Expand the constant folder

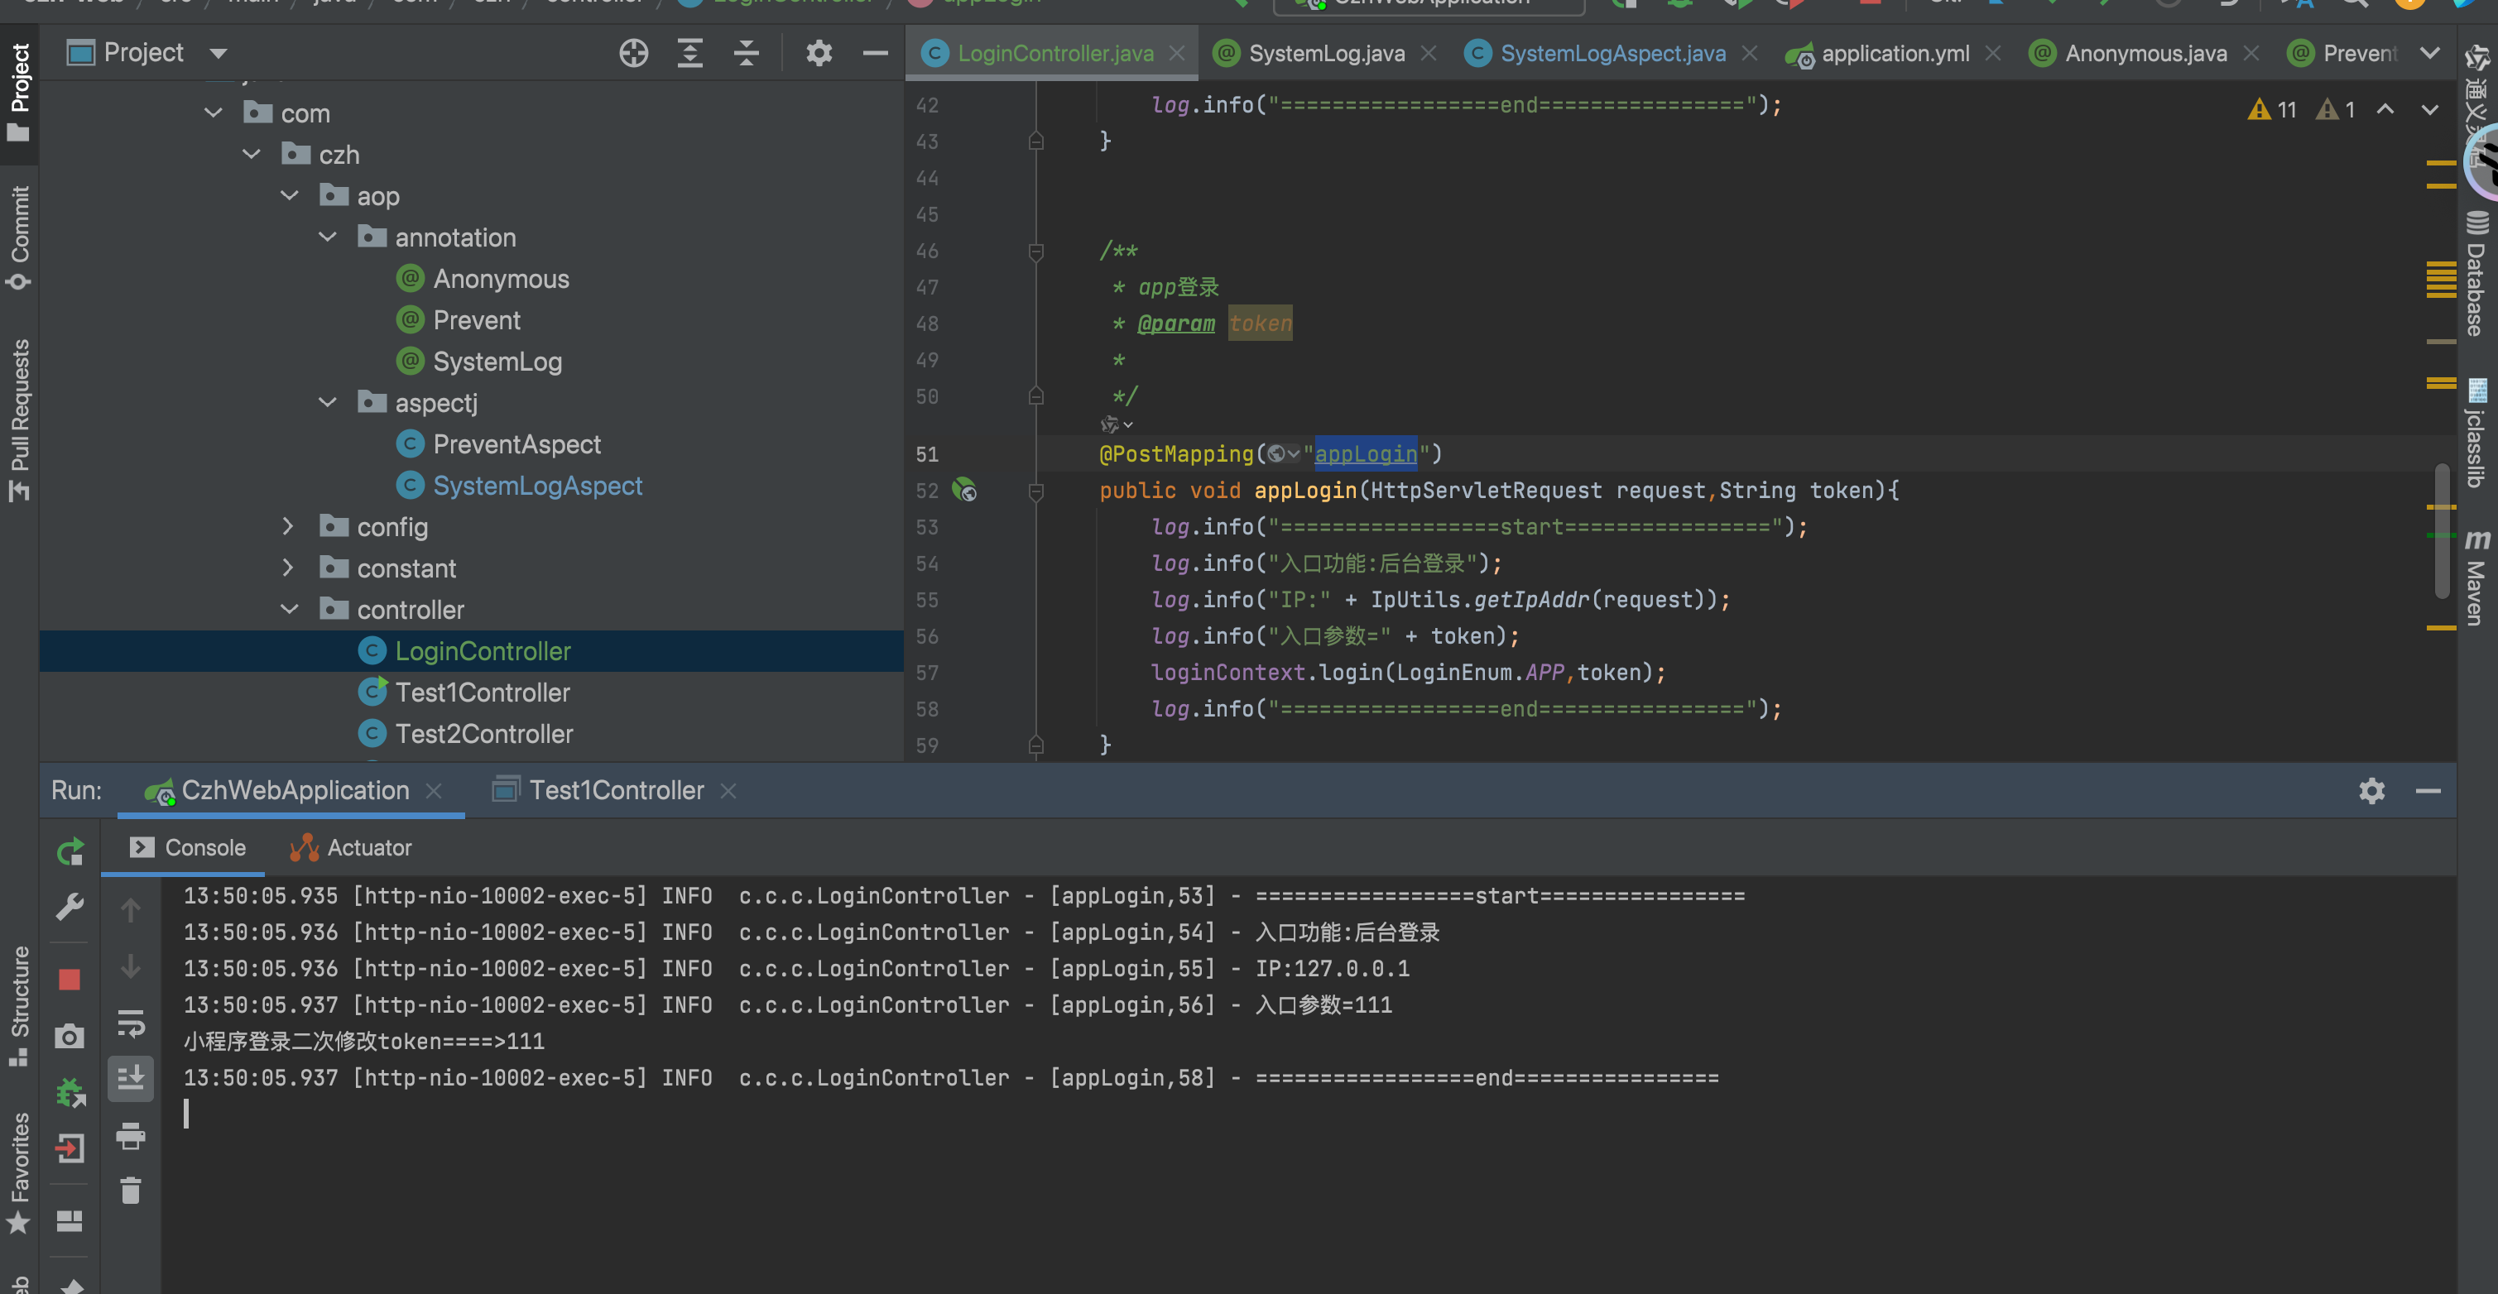pos(289,568)
